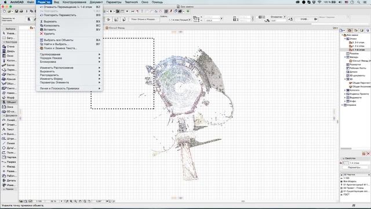Collapse the Свойства panel section
This screenshot has width=371, height=209.
tap(344, 158)
